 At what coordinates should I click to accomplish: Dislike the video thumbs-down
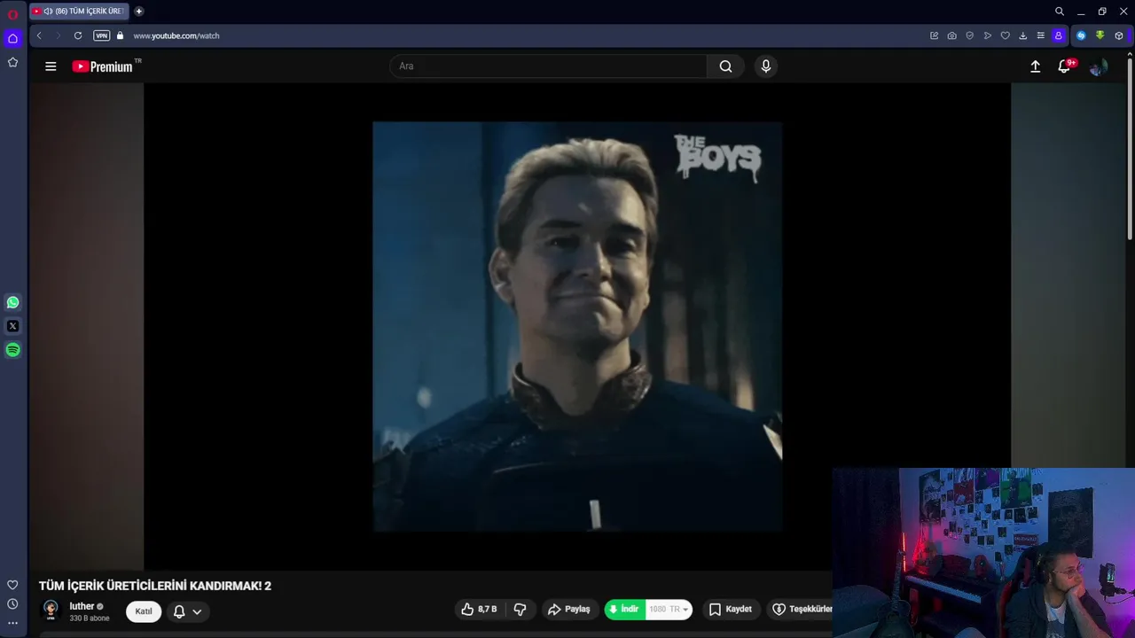[x=521, y=610]
